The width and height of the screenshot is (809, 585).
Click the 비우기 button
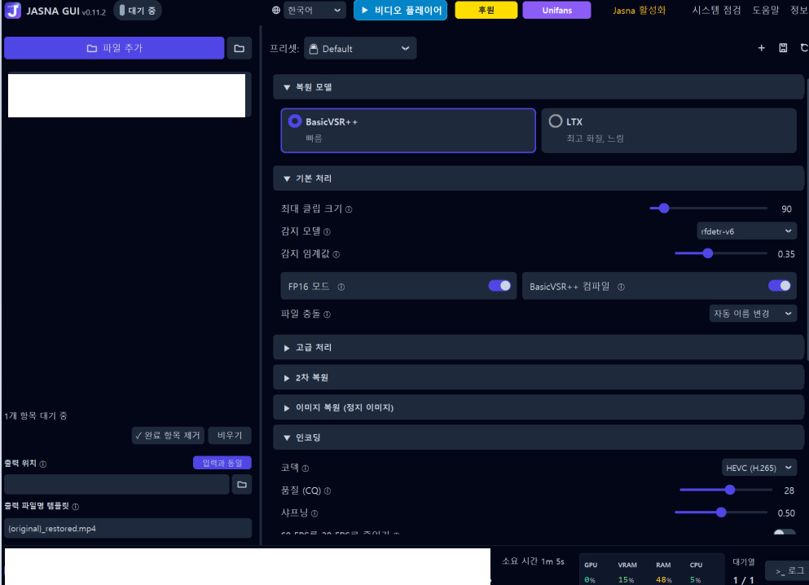coord(230,435)
